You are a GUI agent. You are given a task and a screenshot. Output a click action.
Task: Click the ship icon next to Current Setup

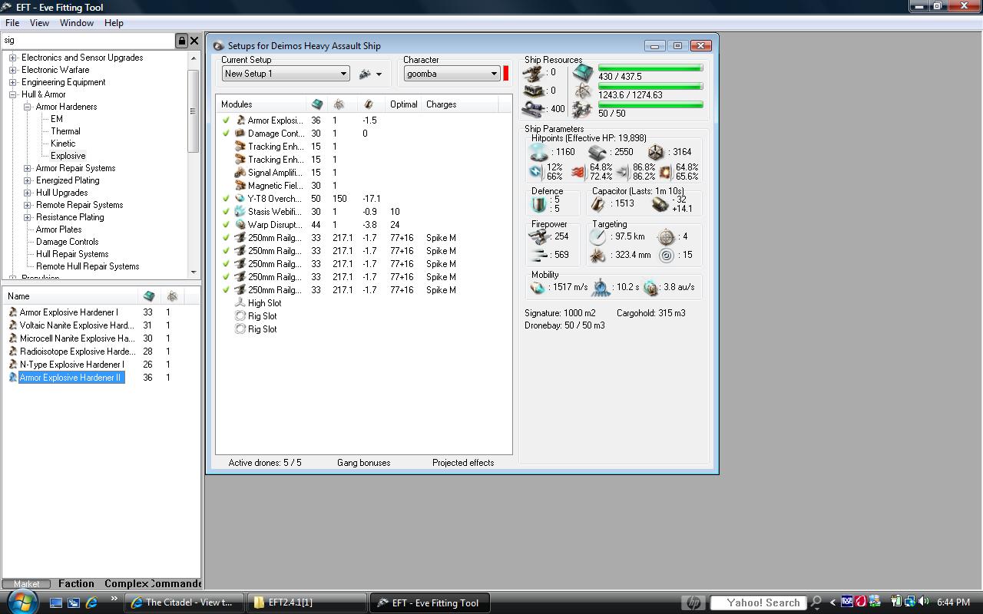[x=365, y=74]
